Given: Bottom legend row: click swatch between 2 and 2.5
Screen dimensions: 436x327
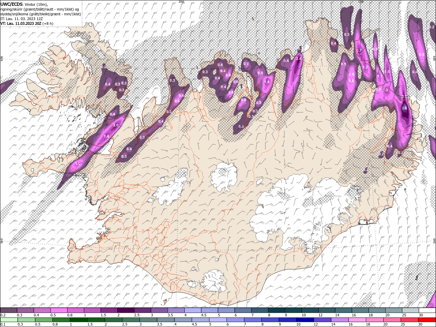Looking at the screenshot, I should point(113,320).
